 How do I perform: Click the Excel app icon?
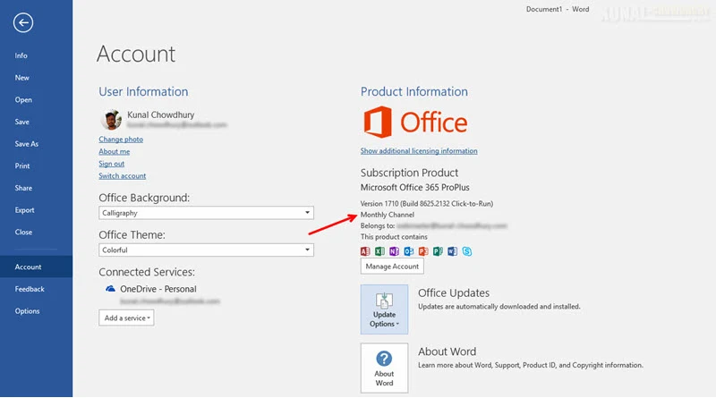pos(379,251)
